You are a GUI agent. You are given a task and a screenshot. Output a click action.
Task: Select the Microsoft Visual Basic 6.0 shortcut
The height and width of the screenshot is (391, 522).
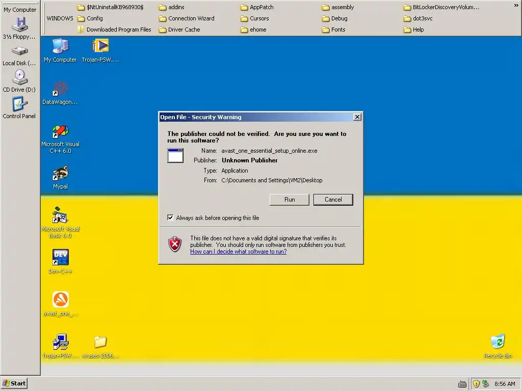point(60,223)
